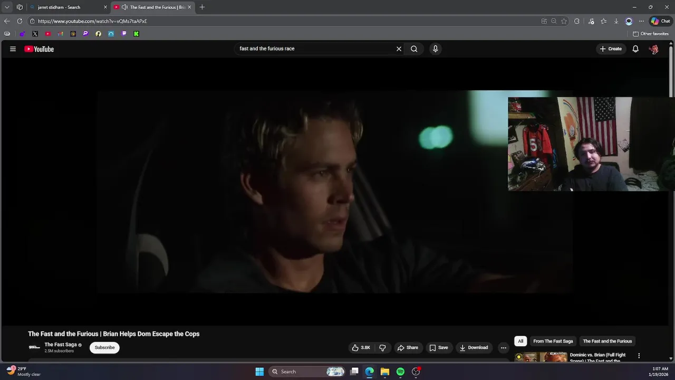Viewport: 675px width, 380px height.
Task: Like the video showing 3.8K
Action: tap(361, 347)
